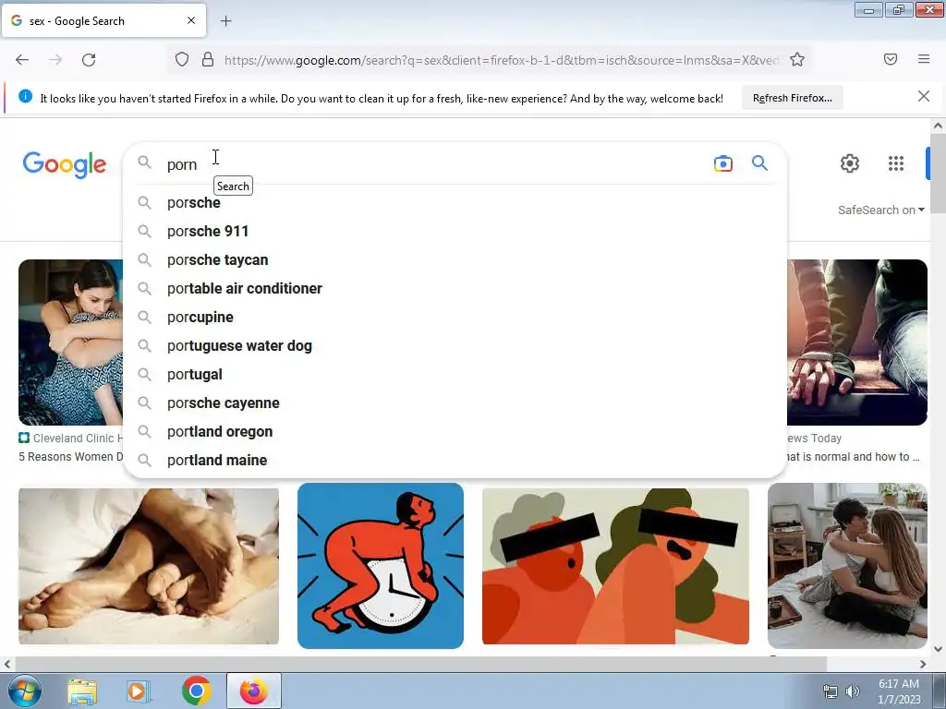Open site security padlock info
Screen dimensions: 946x709
click(x=208, y=59)
